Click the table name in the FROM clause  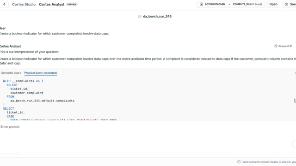43,101
